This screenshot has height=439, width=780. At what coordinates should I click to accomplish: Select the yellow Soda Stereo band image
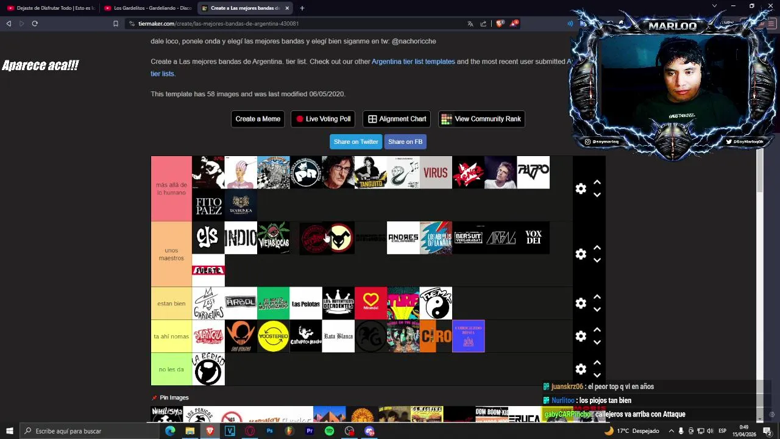(x=273, y=337)
